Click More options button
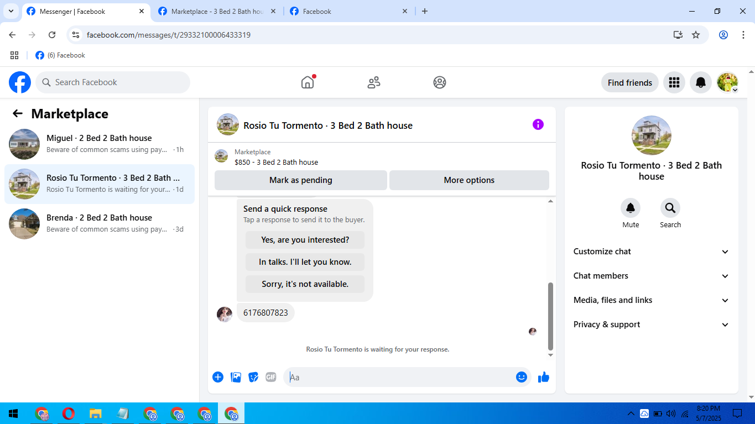 coord(469,180)
